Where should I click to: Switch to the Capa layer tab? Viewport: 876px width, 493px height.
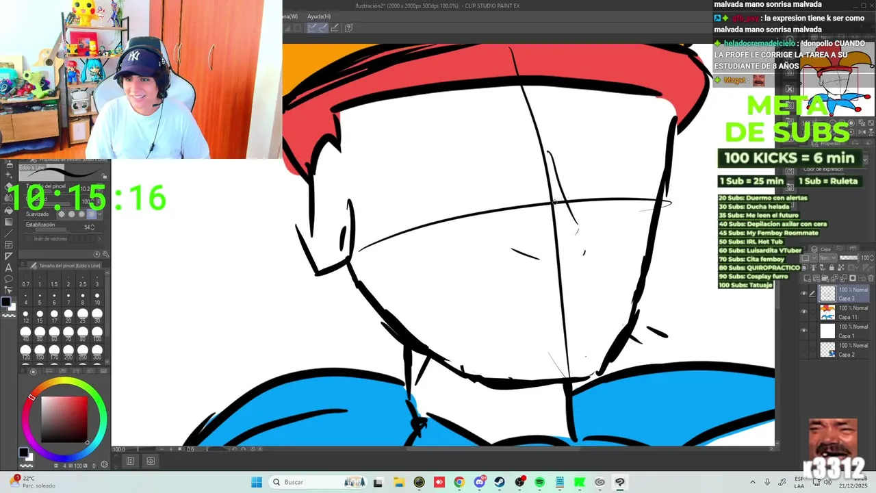(822, 249)
